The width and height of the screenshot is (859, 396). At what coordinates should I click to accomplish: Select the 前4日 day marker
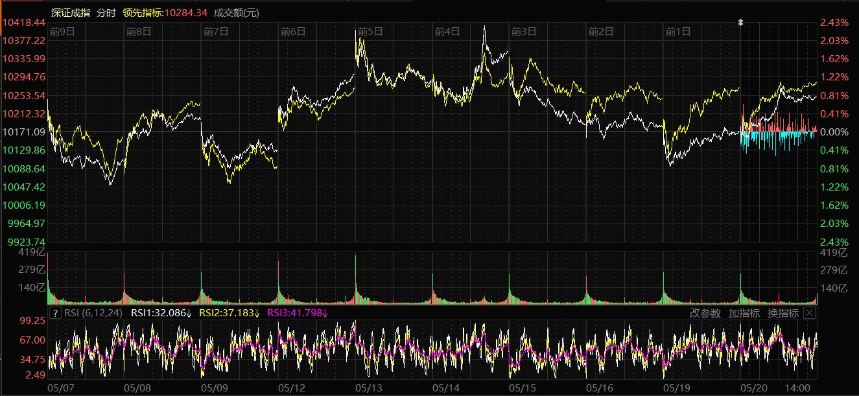pyautogui.click(x=447, y=30)
